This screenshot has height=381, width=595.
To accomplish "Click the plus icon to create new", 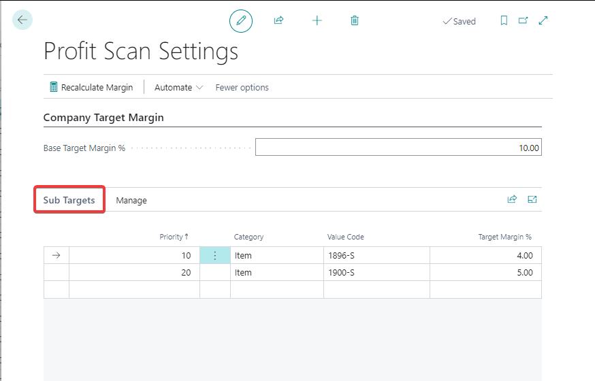I will click(317, 21).
